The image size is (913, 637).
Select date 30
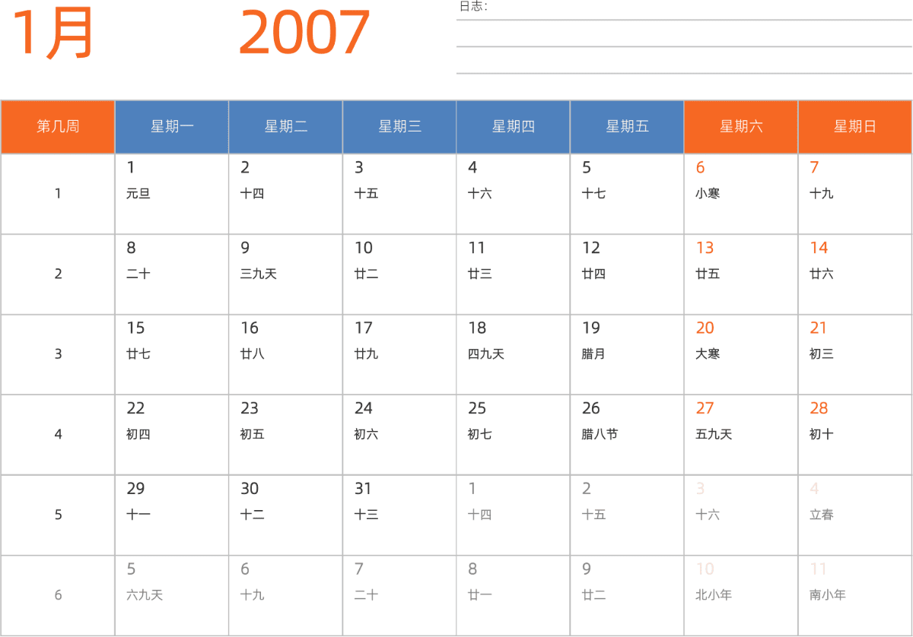pyautogui.click(x=250, y=489)
